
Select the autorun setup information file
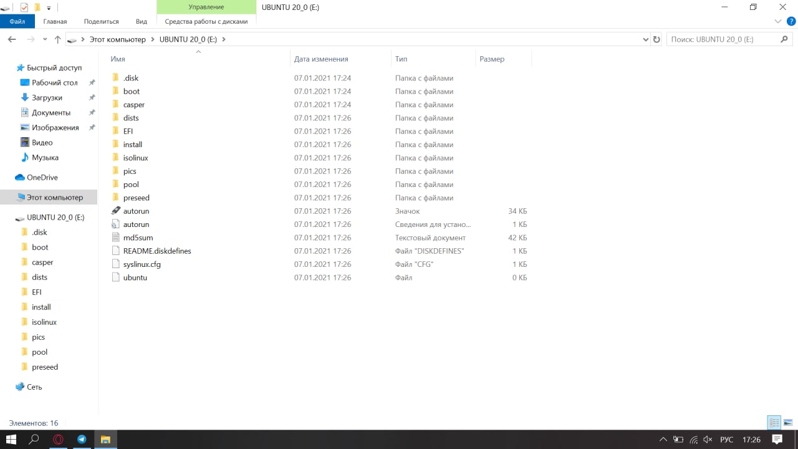(136, 224)
